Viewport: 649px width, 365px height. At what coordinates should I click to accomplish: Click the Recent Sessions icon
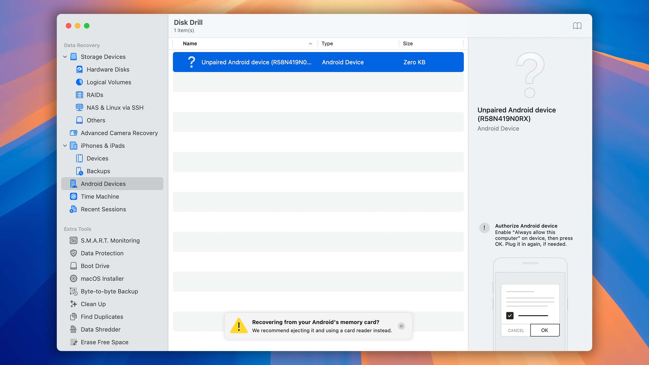click(x=73, y=209)
